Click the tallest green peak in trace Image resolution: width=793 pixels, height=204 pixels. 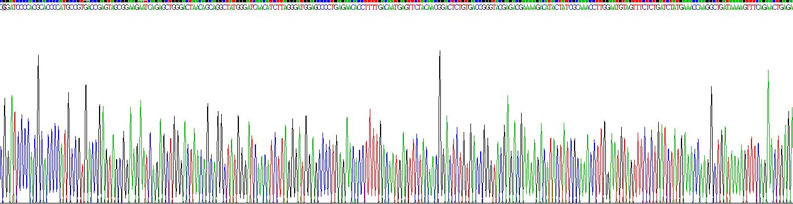[x=768, y=136]
